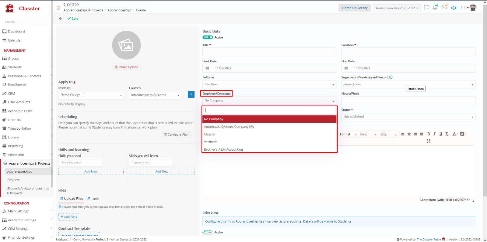The width and height of the screenshot is (487, 242).
Task: Open the Reporting sidebar item
Action: click(16, 146)
